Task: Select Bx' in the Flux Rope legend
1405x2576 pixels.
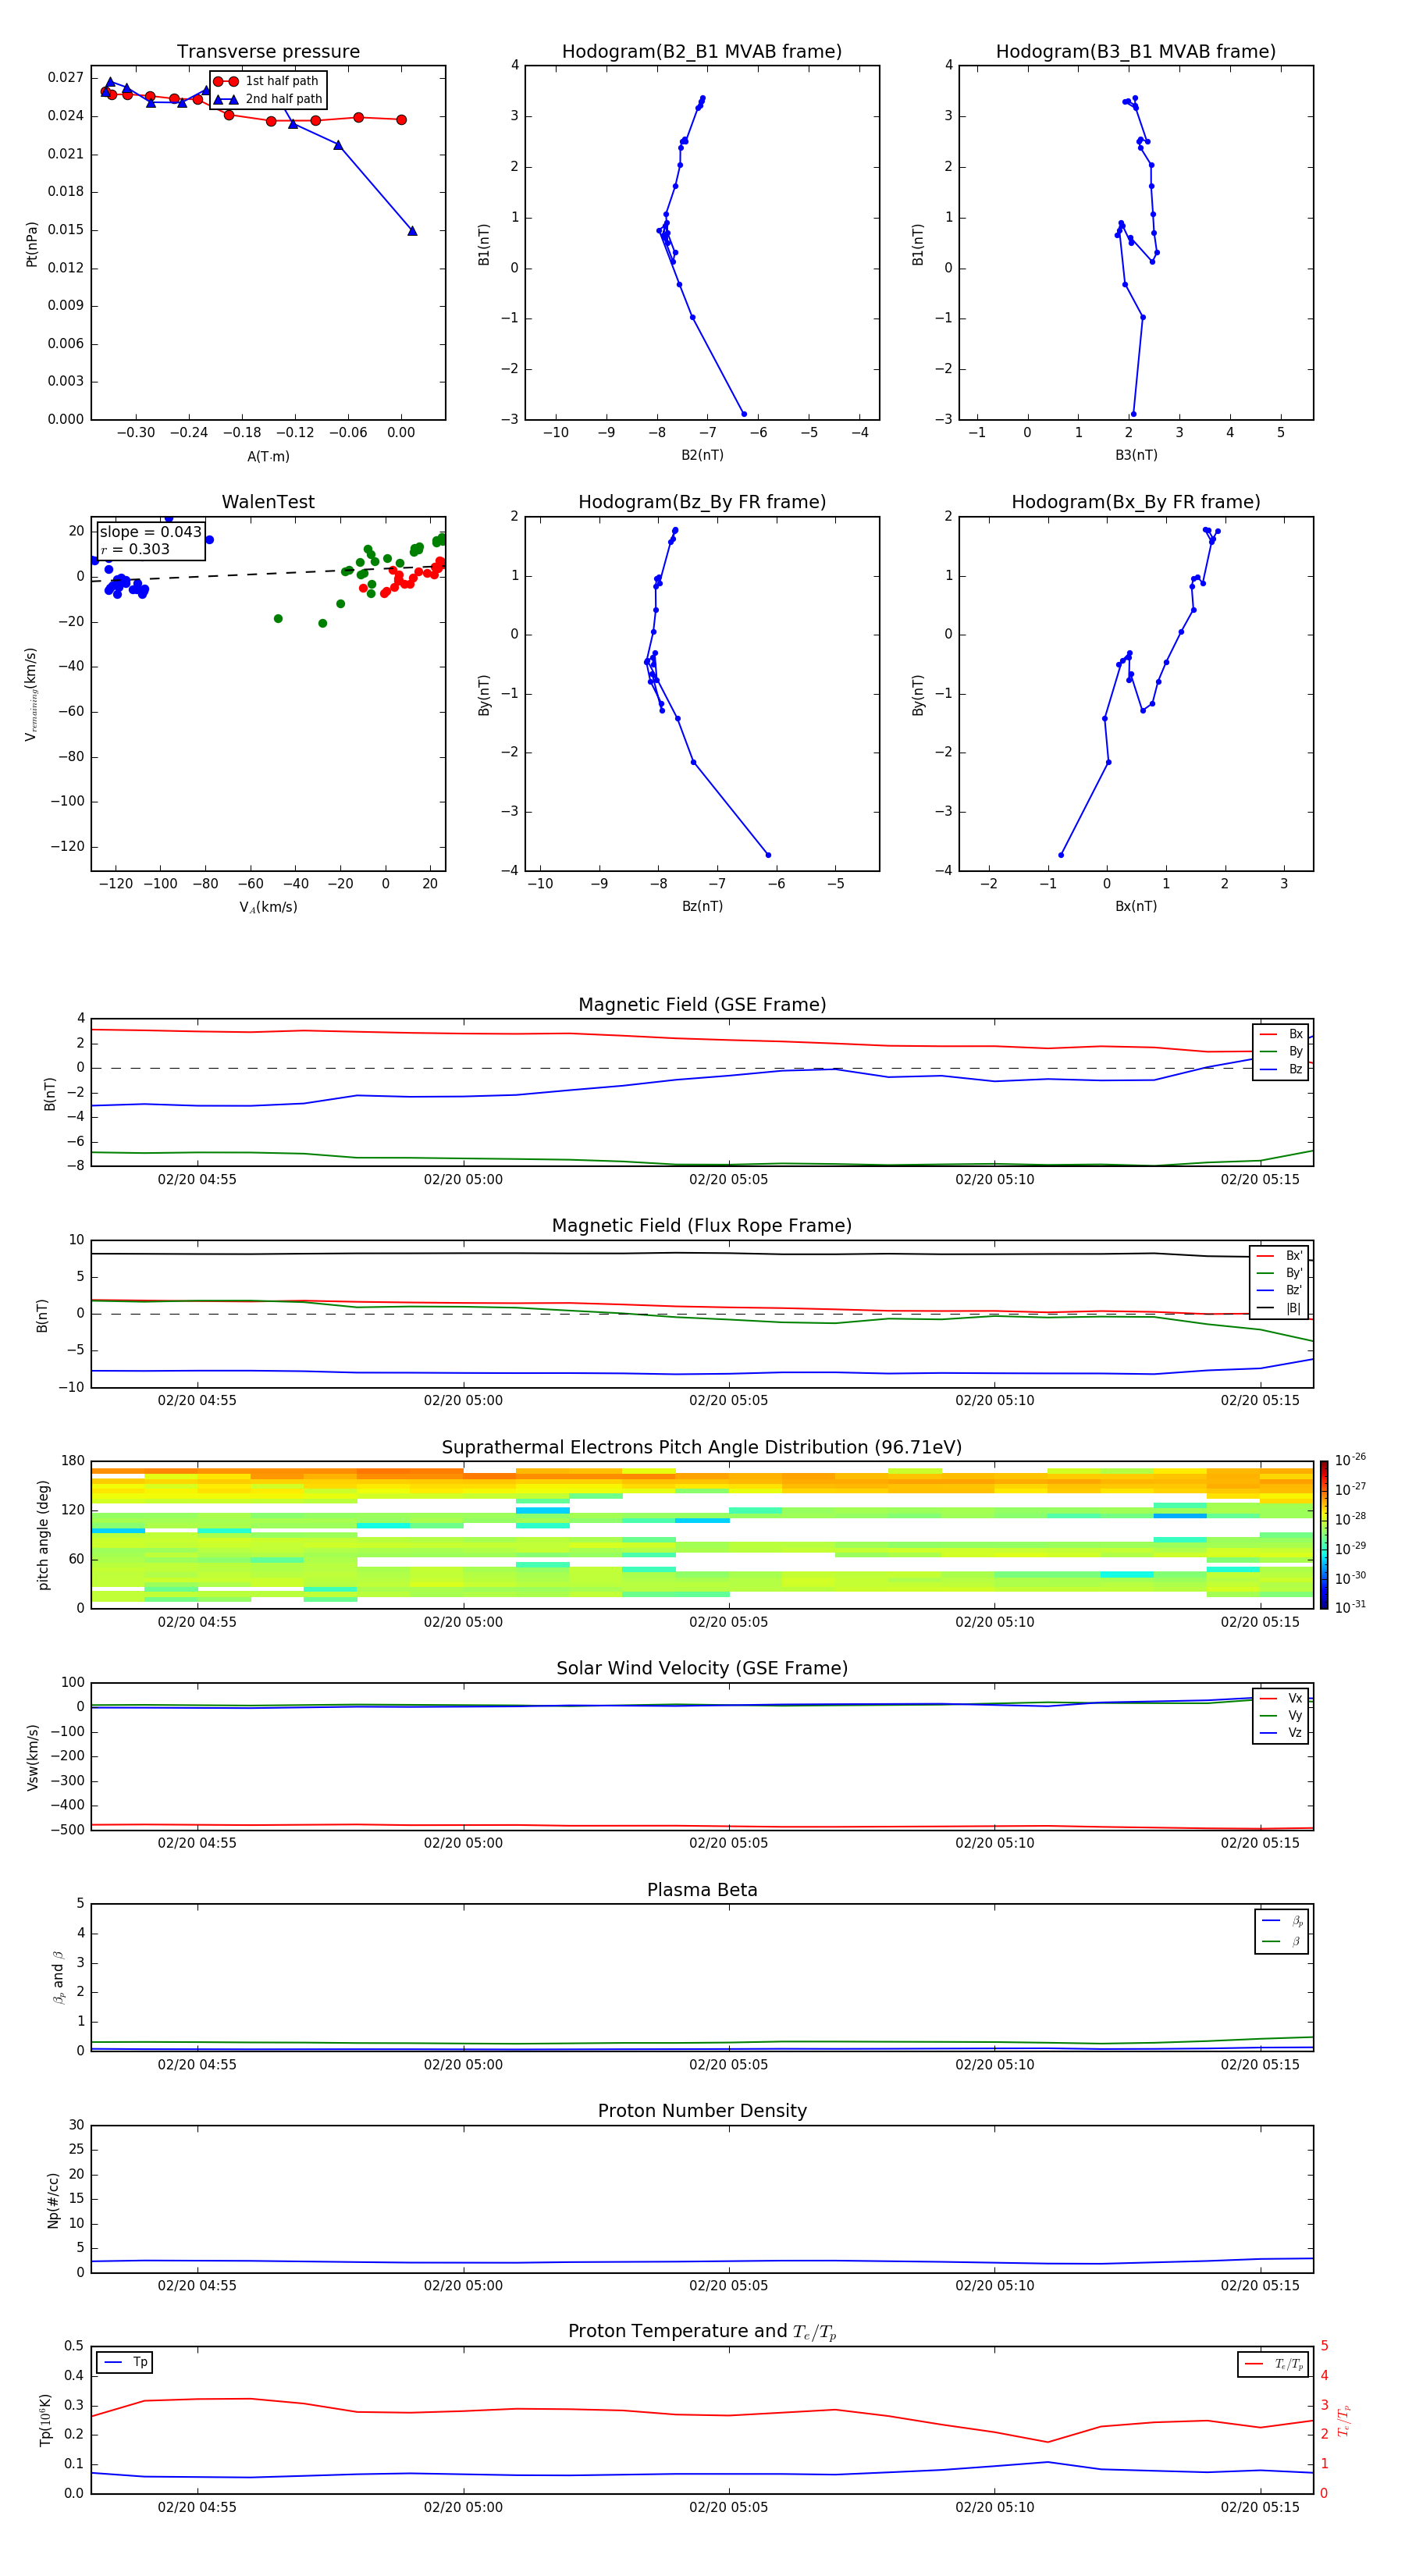Action: click(1280, 1256)
